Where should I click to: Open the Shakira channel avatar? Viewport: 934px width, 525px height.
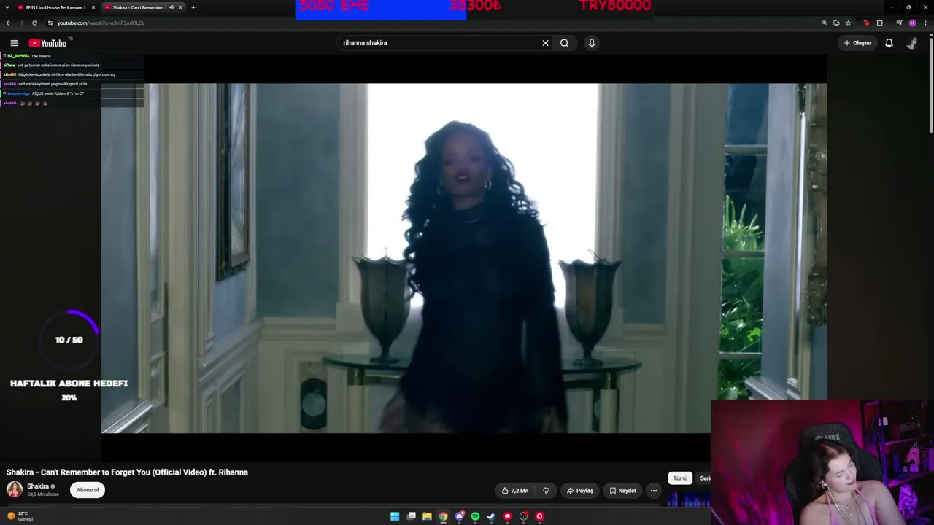(x=15, y=489)
